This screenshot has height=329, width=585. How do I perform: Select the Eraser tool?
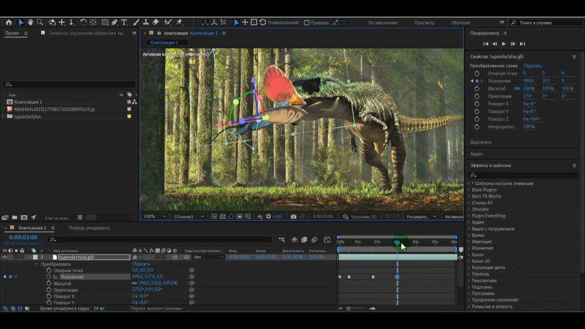click(155, 22)
